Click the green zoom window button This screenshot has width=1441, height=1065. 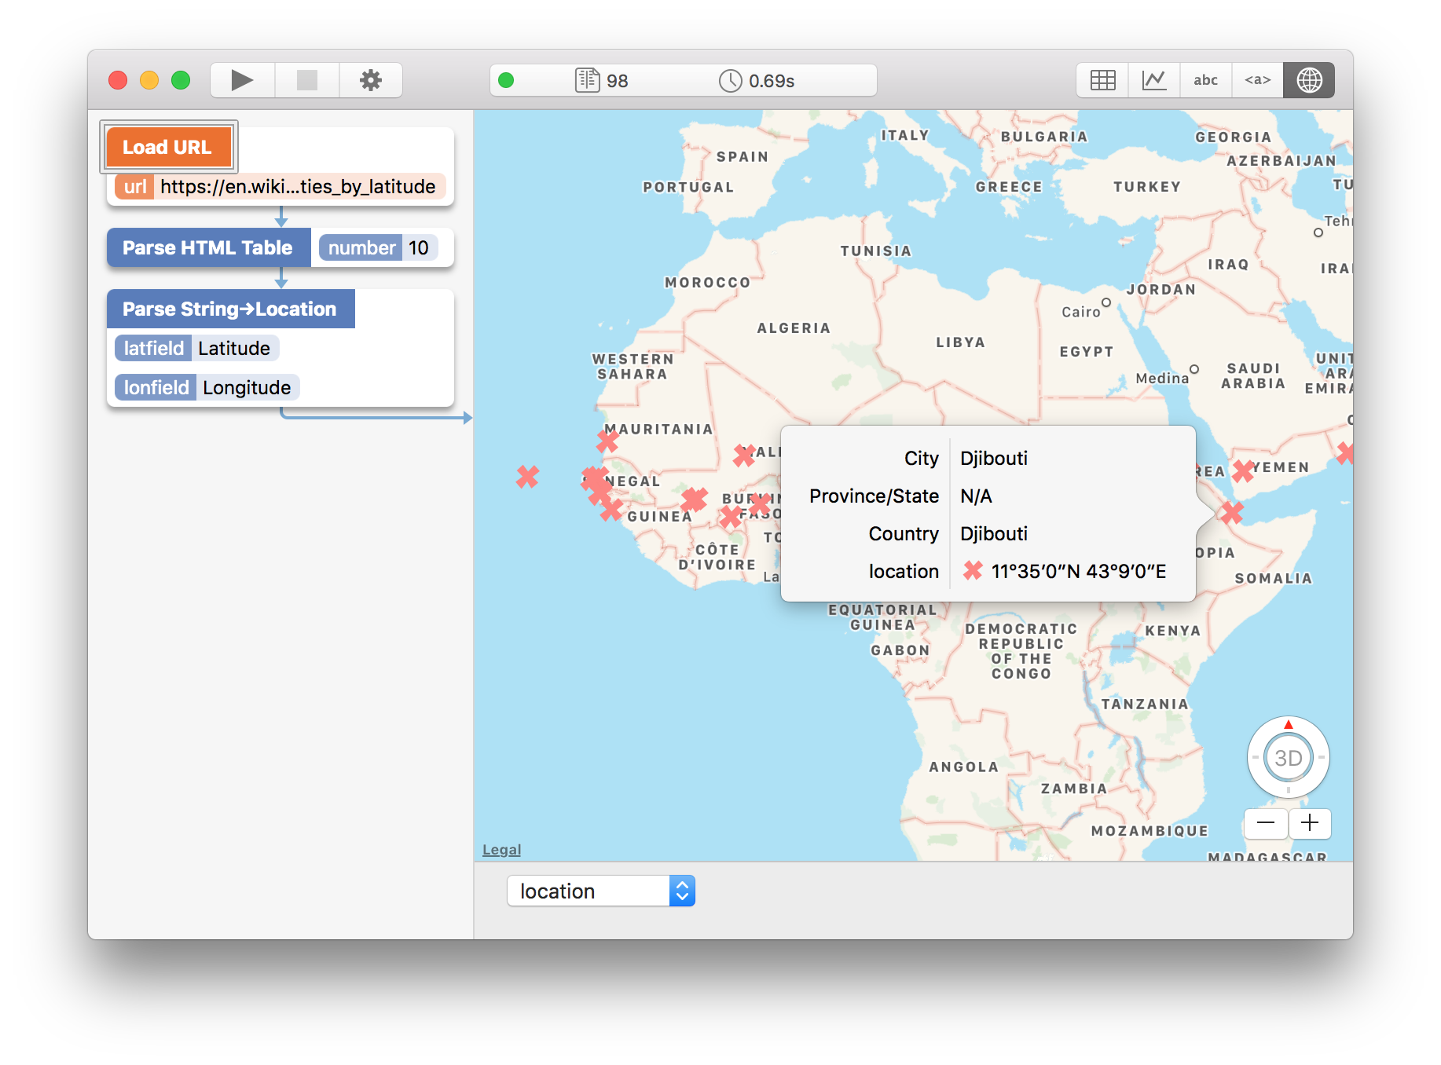coord(181,80)
